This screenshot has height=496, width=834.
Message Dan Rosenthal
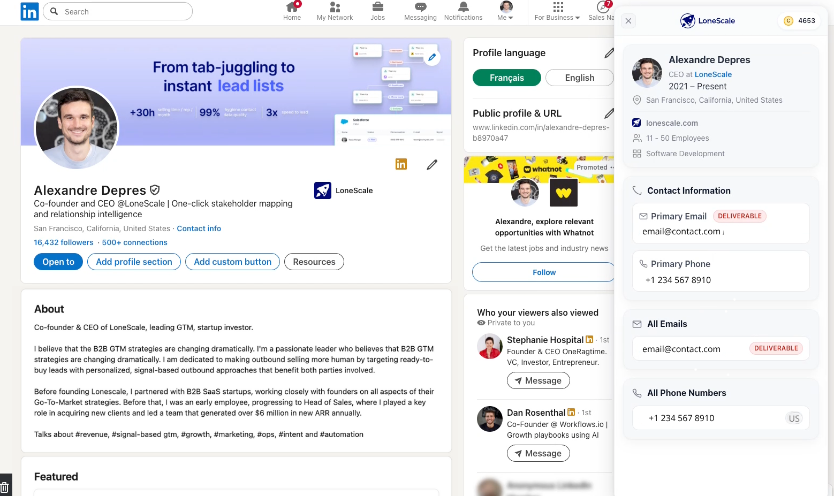pyautogui.click(x=538, y=453)
